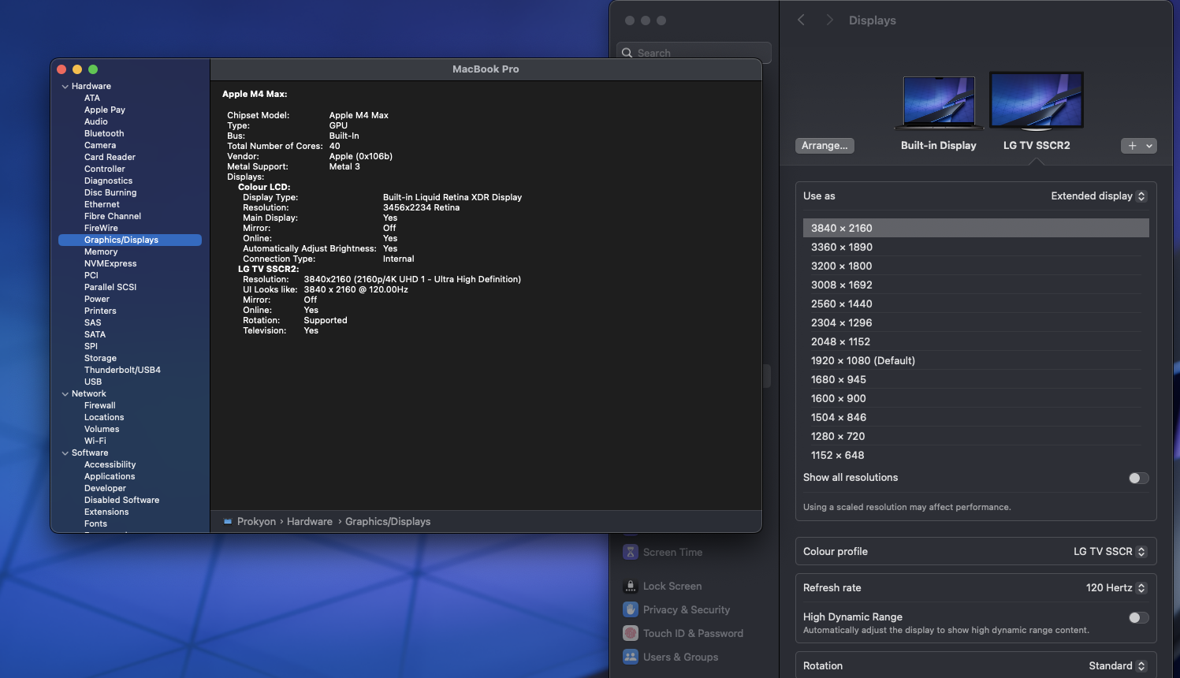1180x678 pixels.
Task: Click the search magnifier icon in Settings
Action: tap(627, 53)
